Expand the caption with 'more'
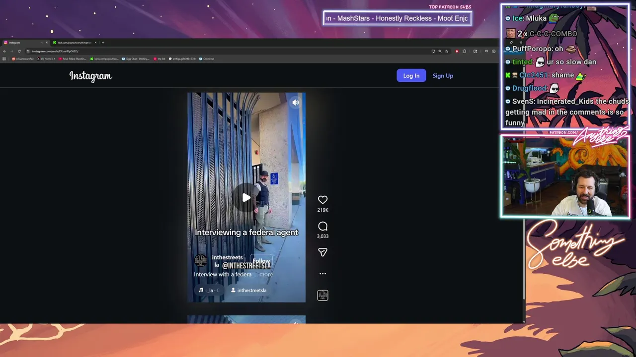Image resolution: width=636 pixels, height=357 pixels. pos(266,274)
